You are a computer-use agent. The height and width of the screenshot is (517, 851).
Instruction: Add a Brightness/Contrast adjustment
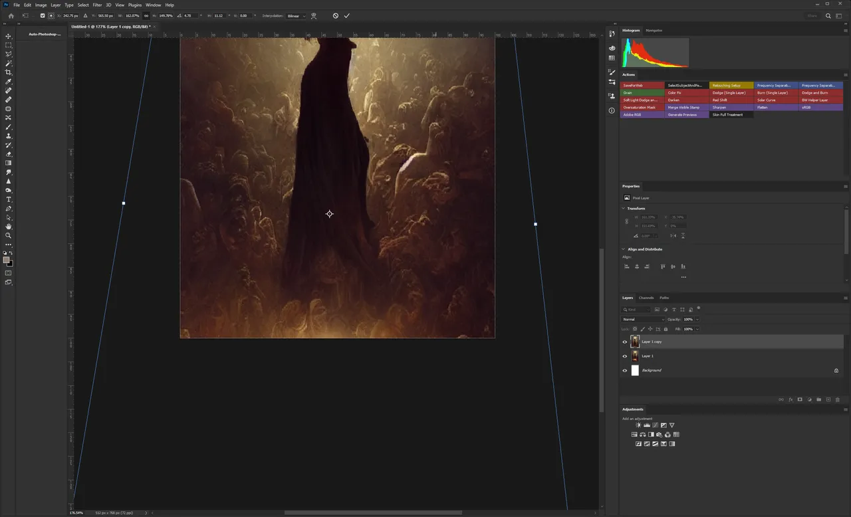(x=638, y=425)
